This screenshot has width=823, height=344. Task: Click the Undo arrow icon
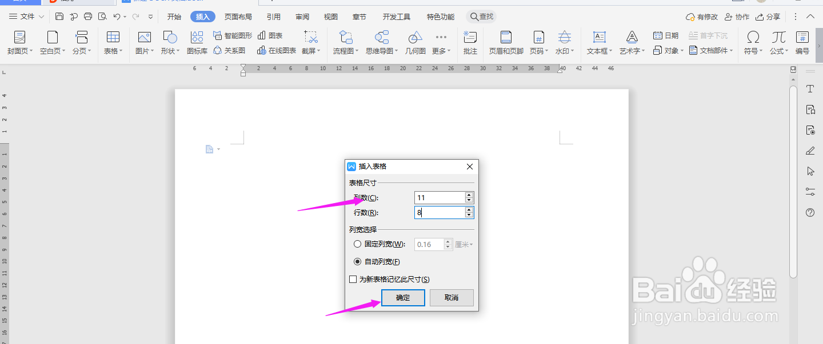(117, 17)
